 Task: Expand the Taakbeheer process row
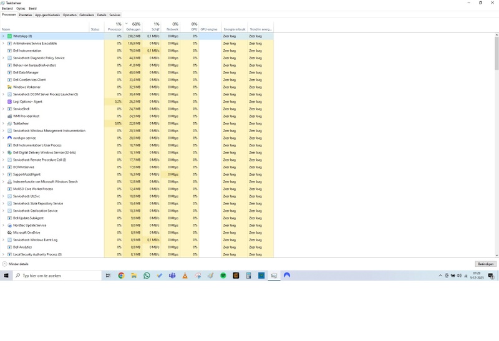3,123
